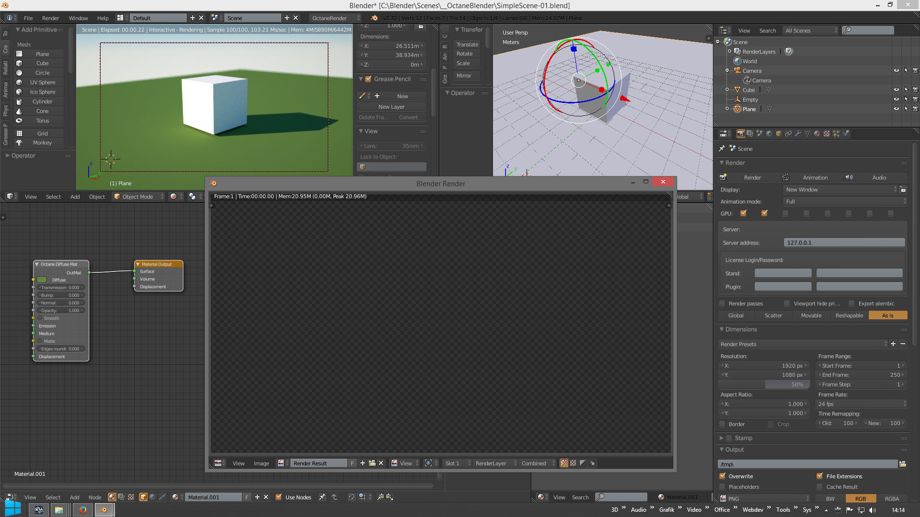Add a UV Sphere mesh primitive

click(x=42, y=82)
